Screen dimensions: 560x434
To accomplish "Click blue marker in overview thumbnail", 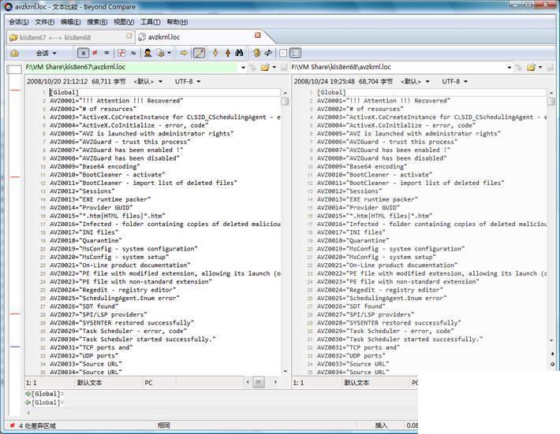I will [x=15, y=347].
